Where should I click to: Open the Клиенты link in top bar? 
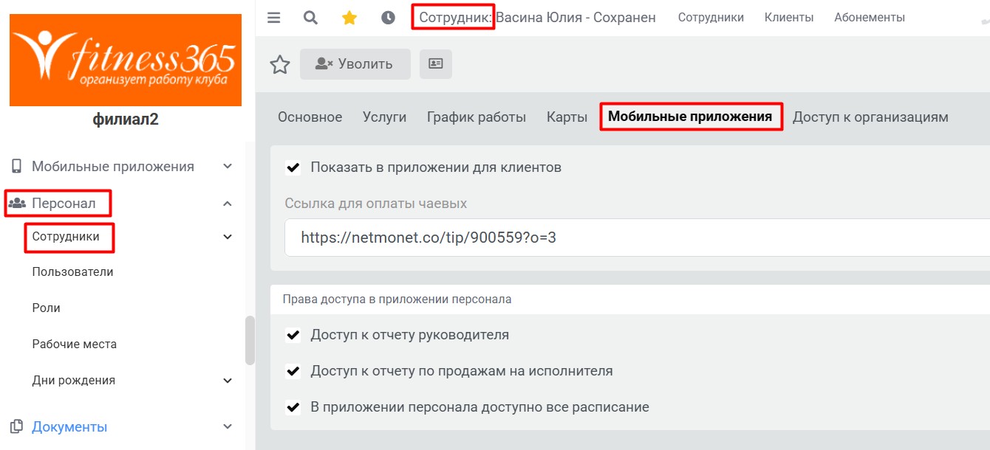(x=789, y=18)
